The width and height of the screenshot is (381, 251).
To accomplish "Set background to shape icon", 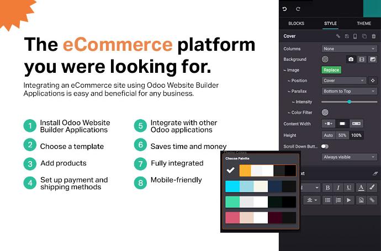I will (373, 59).
